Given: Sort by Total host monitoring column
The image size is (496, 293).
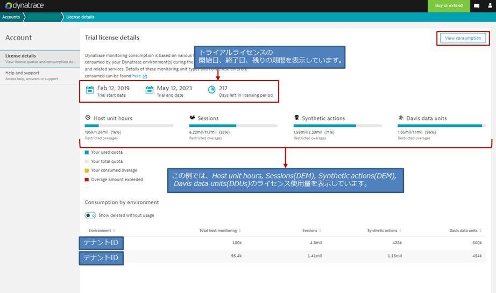Looking at the screenshot, I should point(220,231).
